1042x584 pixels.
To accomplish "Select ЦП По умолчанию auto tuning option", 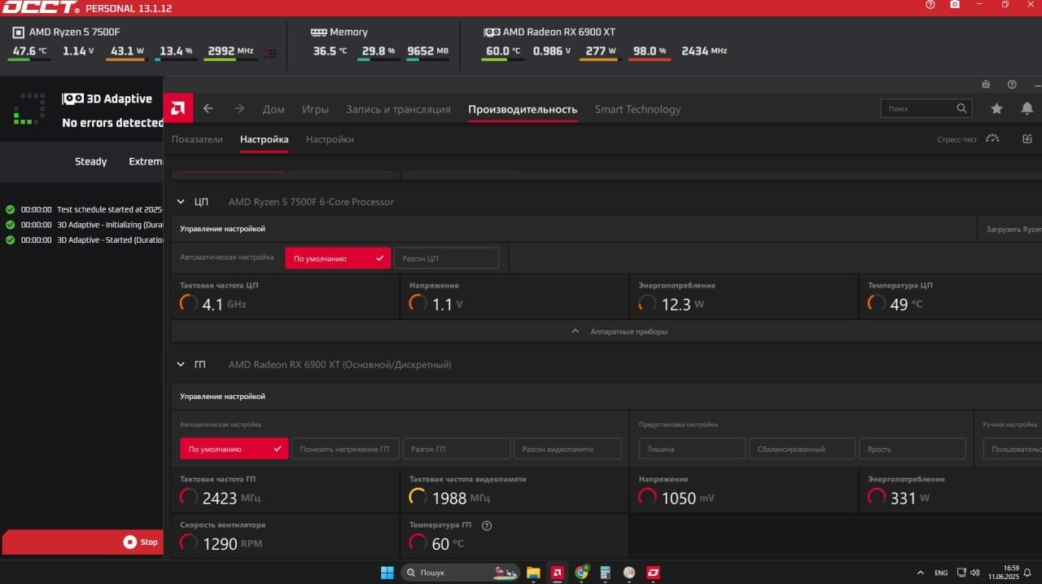I will click(x=338, y=258).
